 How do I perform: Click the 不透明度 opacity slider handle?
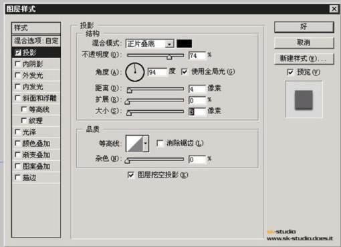[169, 57]
